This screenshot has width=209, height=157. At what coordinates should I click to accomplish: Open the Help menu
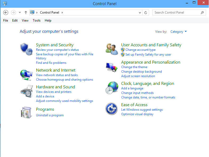point(48,20)
